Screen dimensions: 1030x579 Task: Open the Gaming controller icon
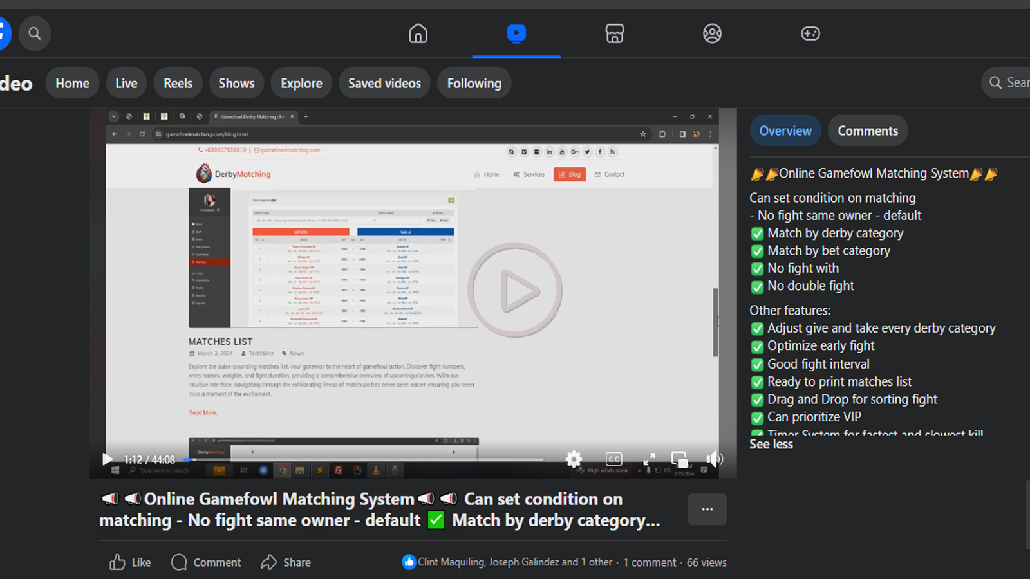[810, 33]
